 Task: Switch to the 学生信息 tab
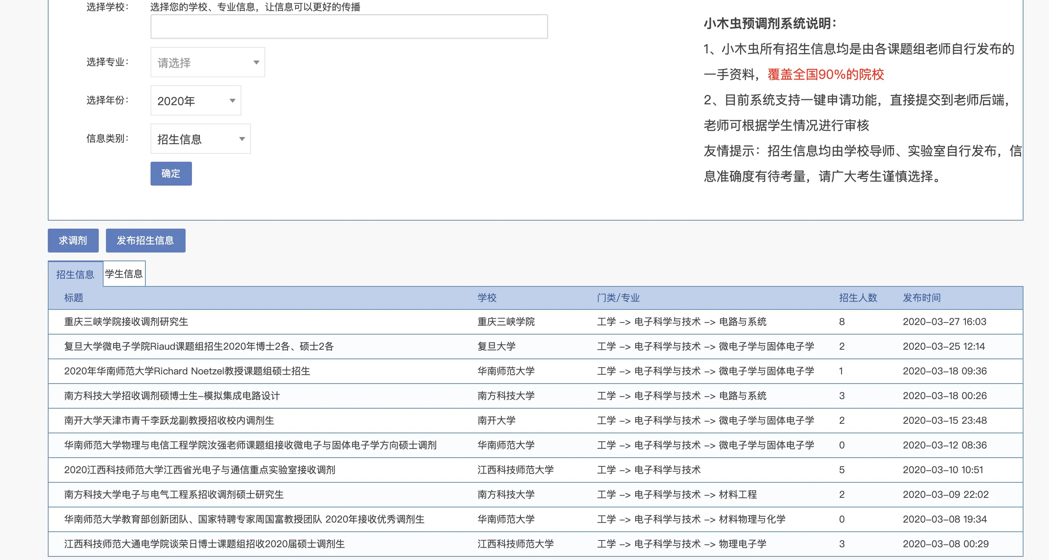[124, 274]
